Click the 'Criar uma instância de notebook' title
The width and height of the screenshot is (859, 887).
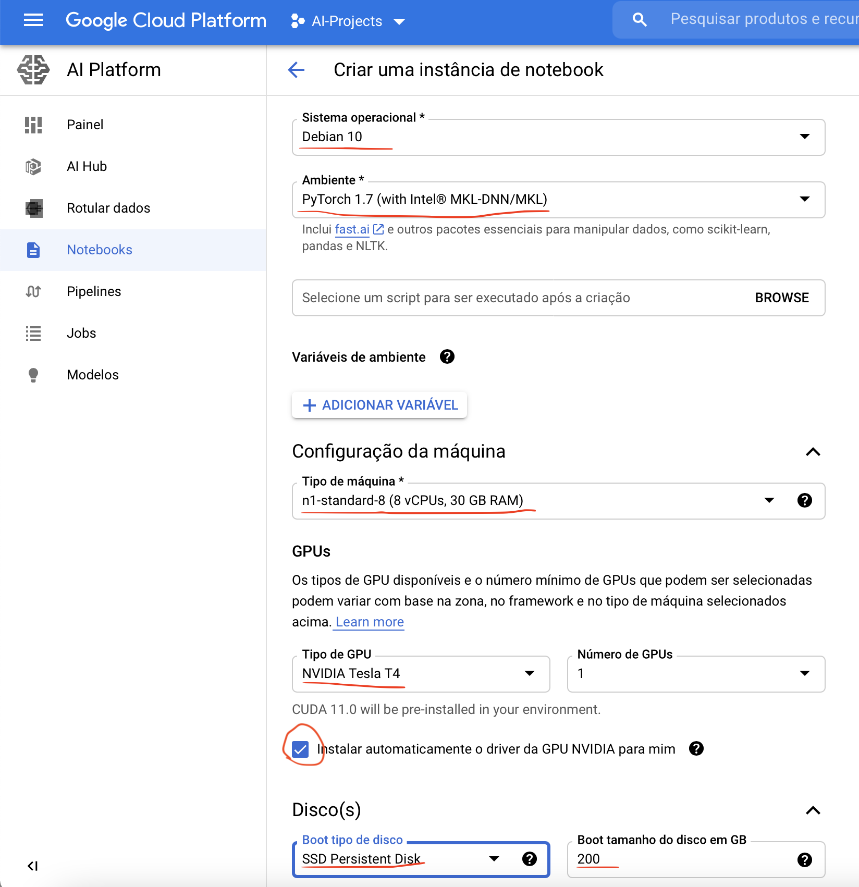(x=469, y=70)
